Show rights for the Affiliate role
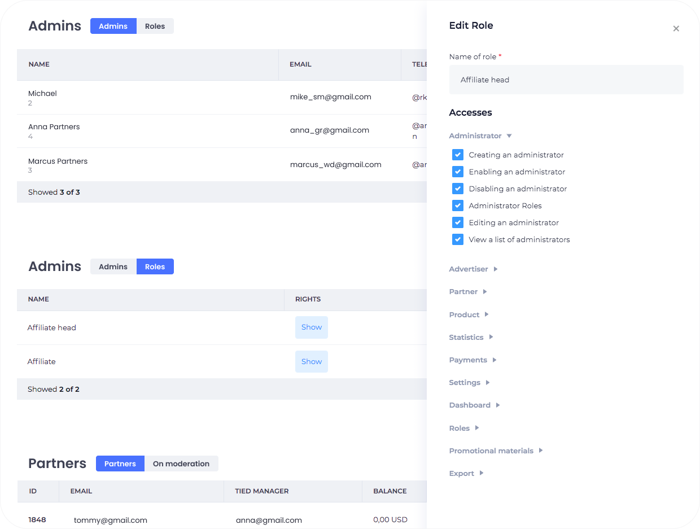 [x=311, y=361]
